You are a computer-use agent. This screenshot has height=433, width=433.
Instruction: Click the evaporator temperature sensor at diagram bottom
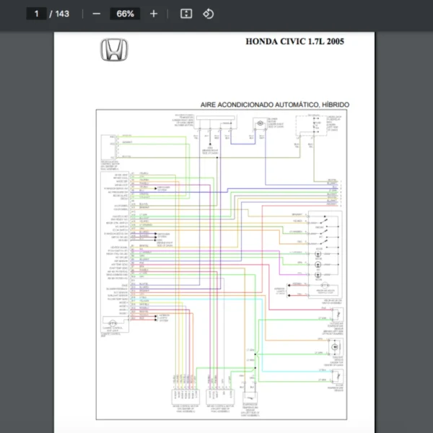(x=251, y=398)
